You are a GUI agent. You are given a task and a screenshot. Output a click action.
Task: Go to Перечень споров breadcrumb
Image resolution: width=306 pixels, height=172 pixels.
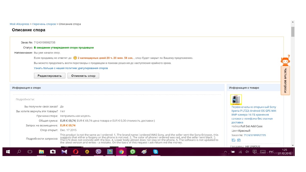click(x=44, y=24)
